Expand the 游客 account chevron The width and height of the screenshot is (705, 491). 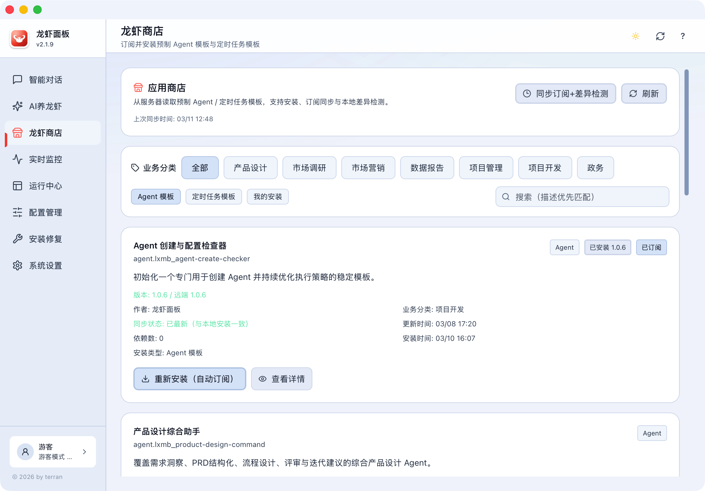pyautogui.click(x=85, y=452)
